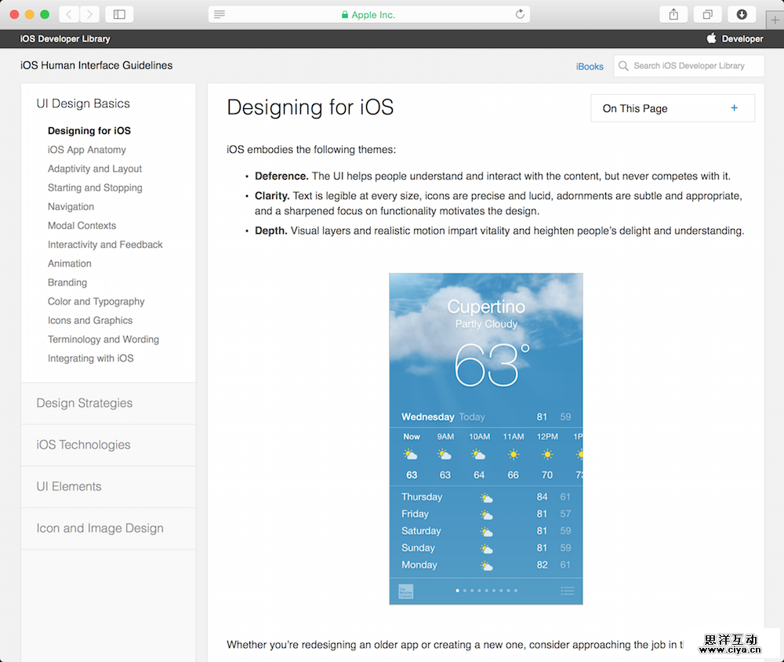Viewport: 784px width, 662px height.
Task: Add a new tab with plus button
Action: tap(775, 20)
